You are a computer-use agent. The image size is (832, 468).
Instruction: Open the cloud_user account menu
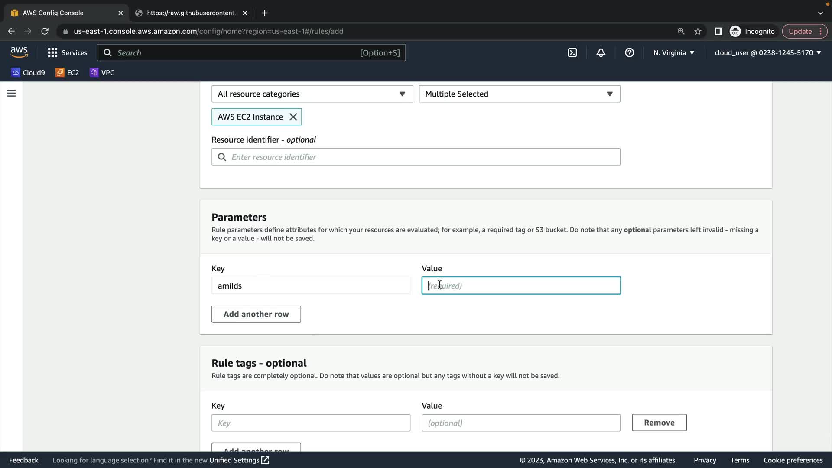767,53
